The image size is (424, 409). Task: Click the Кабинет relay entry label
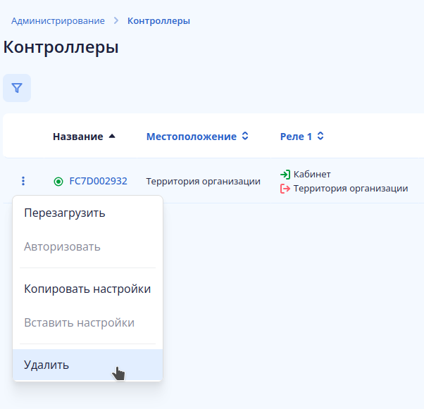click(x=312, y=175)
